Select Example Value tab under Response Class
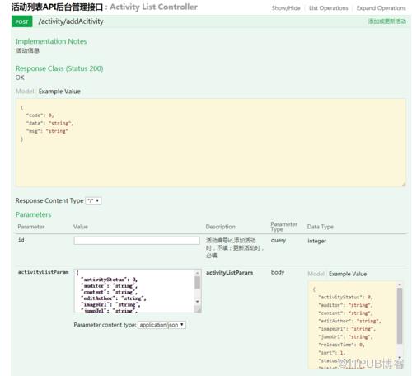412x376 pixels. coord(59,92)
